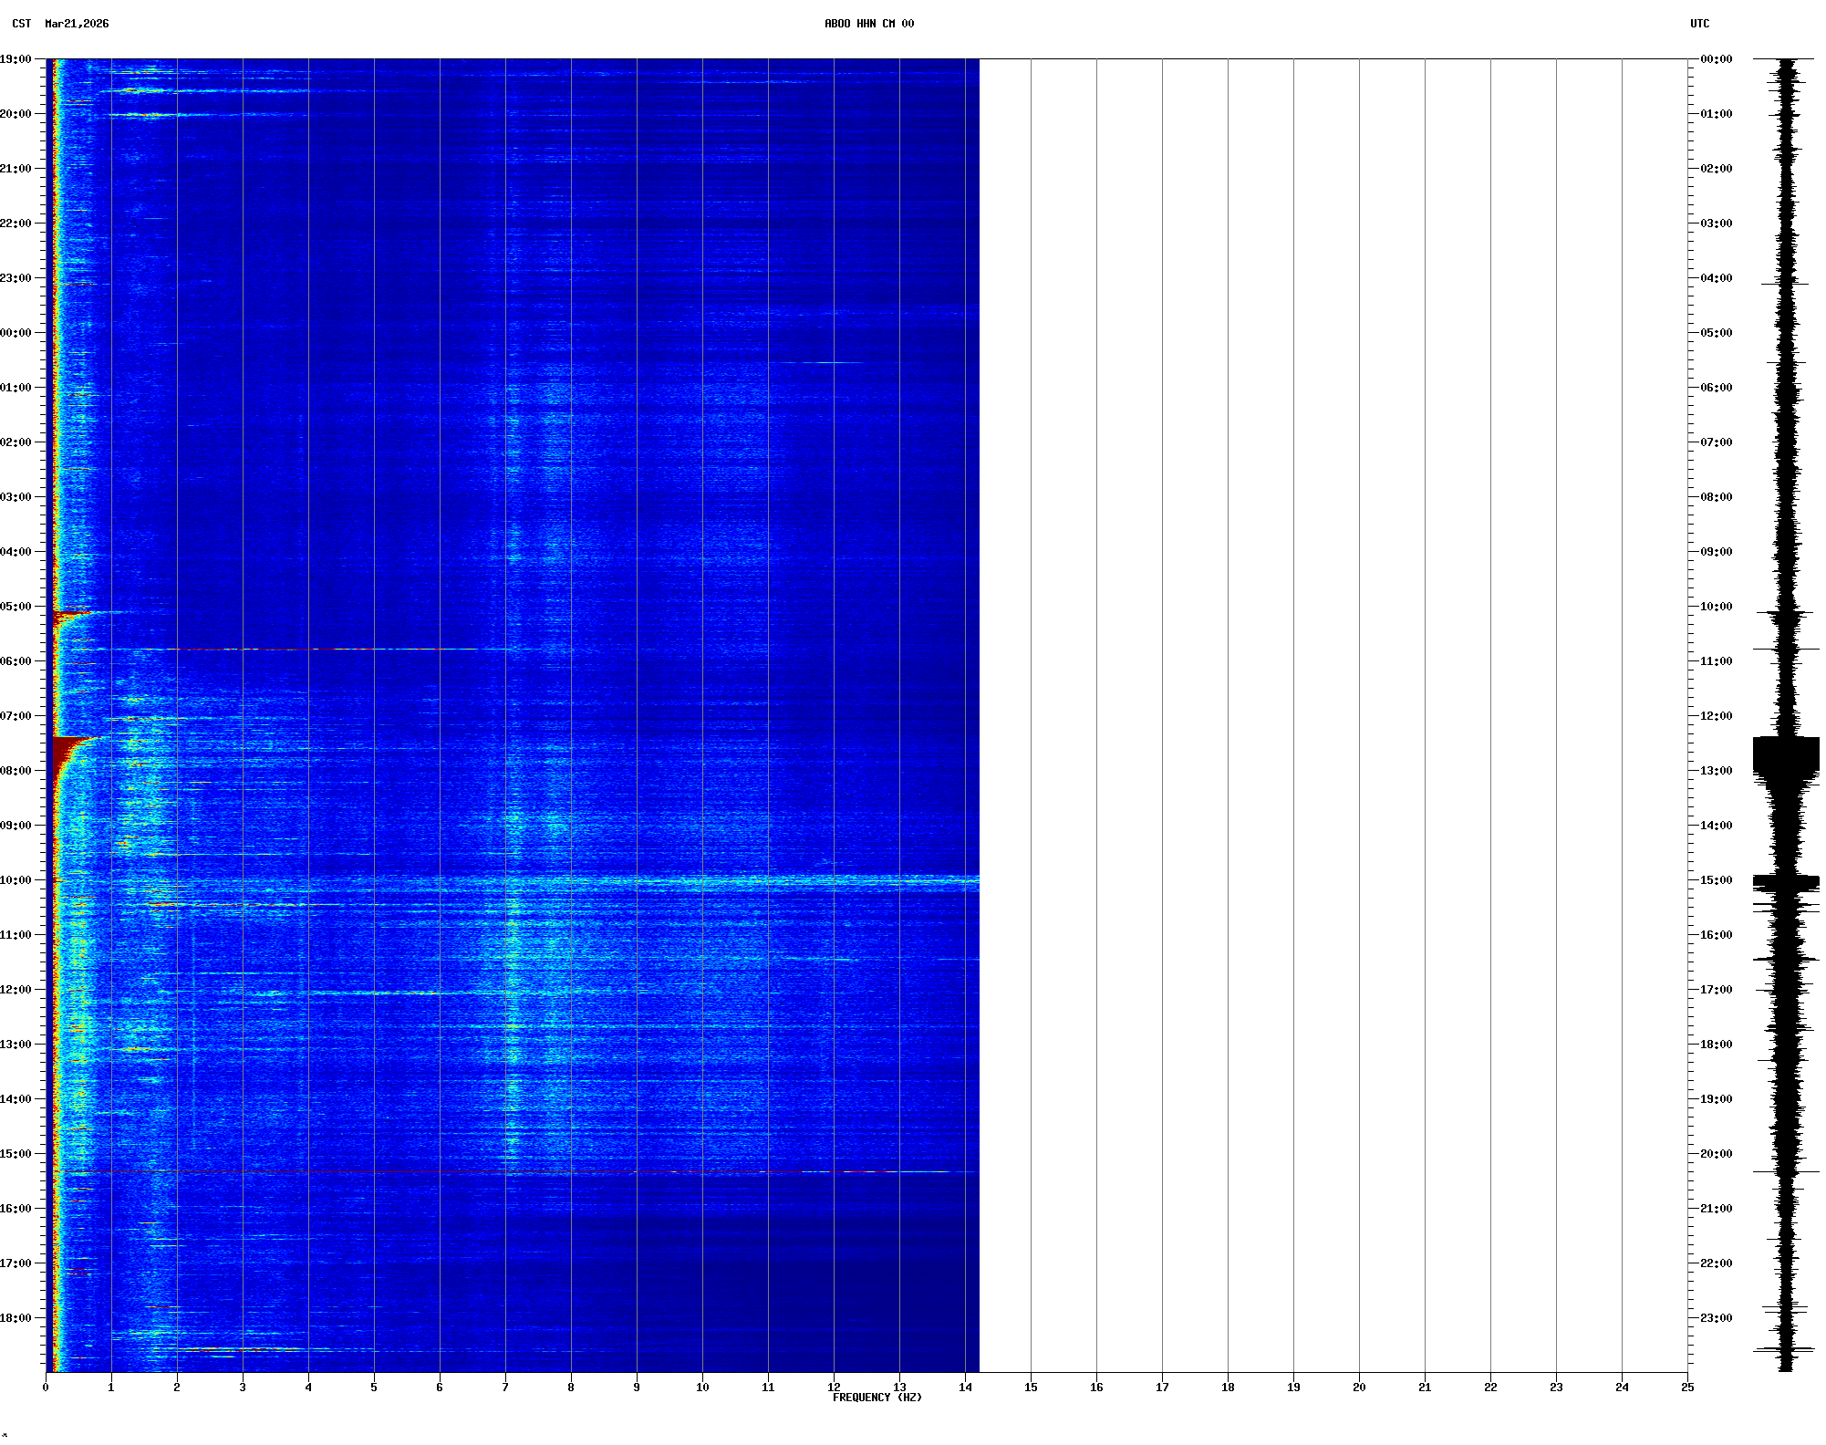Click the 25 Hz frequency tick label
This screenshot has width=1826, height=1445.
[1687, 1388]
